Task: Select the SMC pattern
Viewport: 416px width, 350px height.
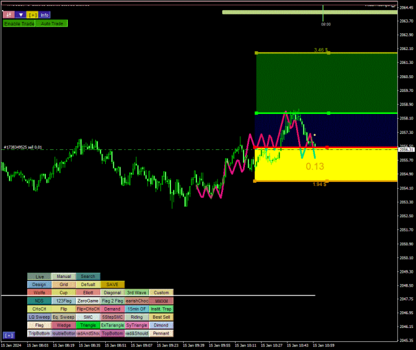Action: tap(88, 317)
